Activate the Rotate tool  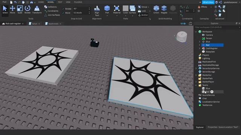[x=27, y=10]
